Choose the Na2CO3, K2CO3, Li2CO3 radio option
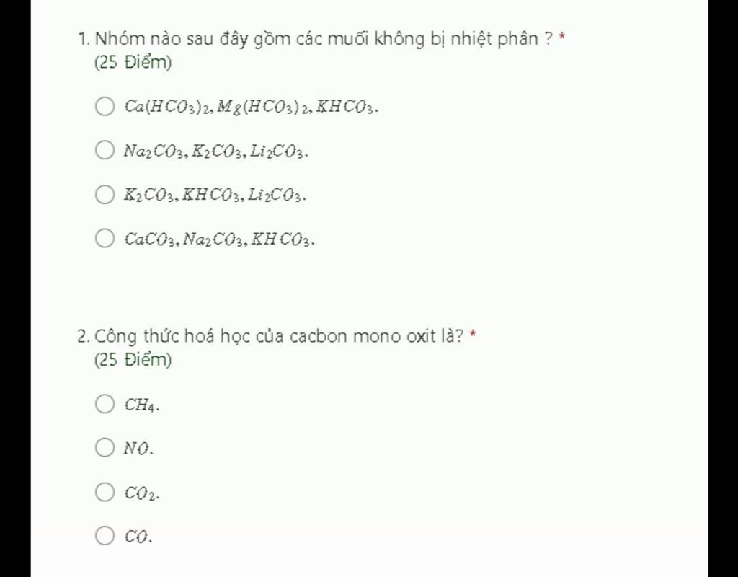This screenshot has height=577, width=738. coord(105,150)
